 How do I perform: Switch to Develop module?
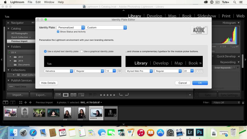coord(154,16)
